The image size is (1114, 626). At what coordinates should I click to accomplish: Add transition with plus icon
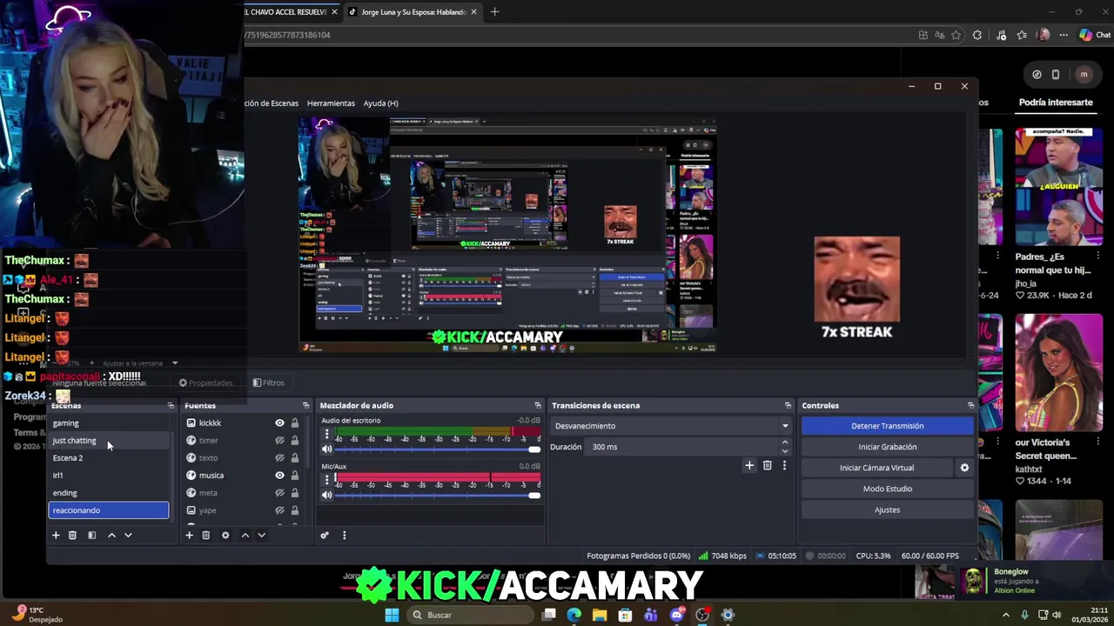click(x=749, y=466)
